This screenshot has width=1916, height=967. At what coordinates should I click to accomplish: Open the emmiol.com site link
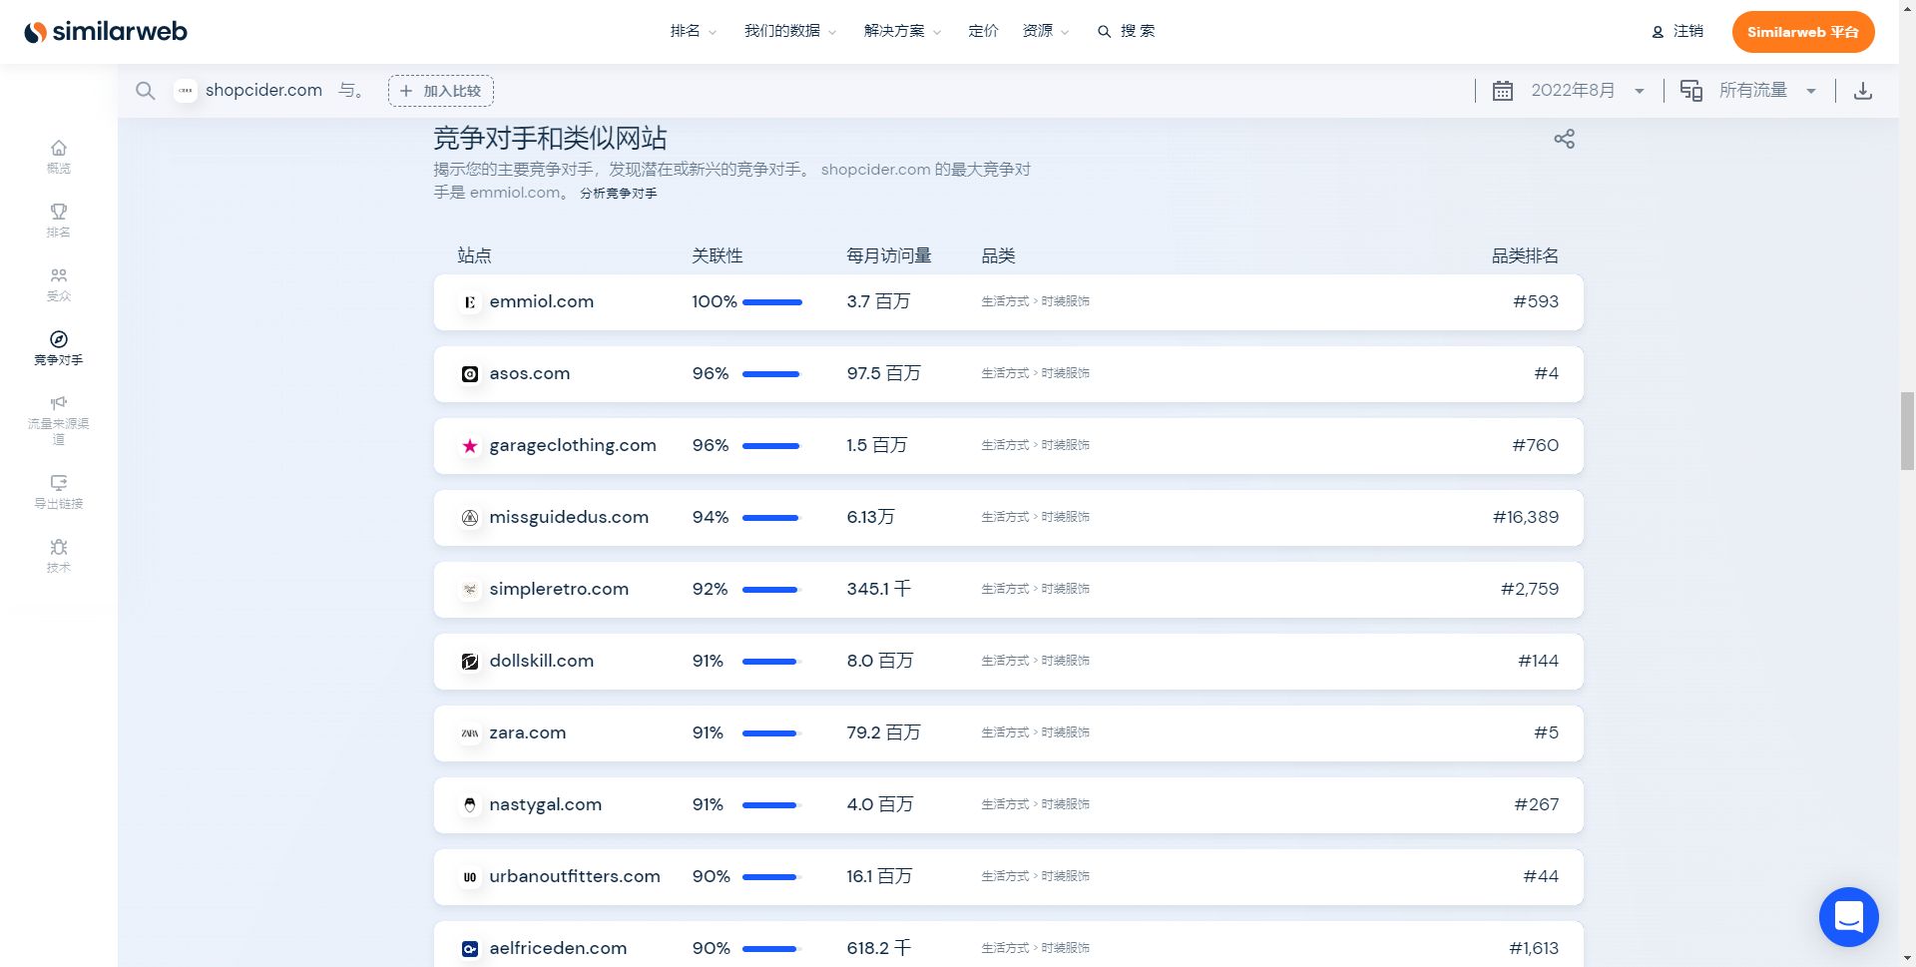pyautogui.click(x=541, y=301)
